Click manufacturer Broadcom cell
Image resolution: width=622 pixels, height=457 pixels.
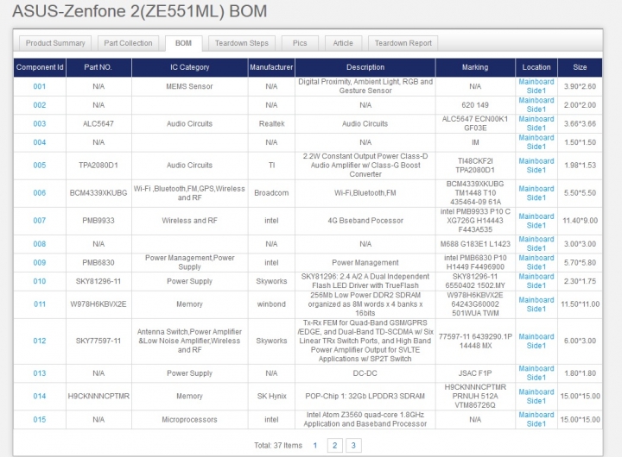(x=272, y=193)
